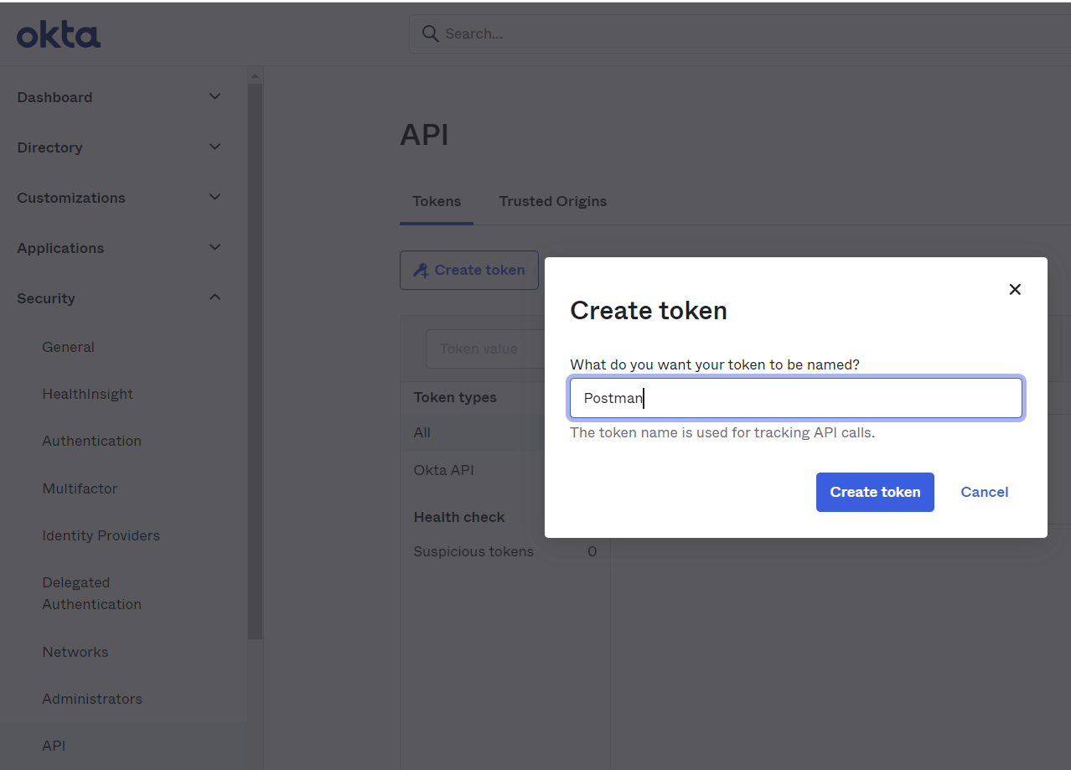Select the Tokens tab
The height and width of the screenshot is (770, 1071).
tap(436, 201)
